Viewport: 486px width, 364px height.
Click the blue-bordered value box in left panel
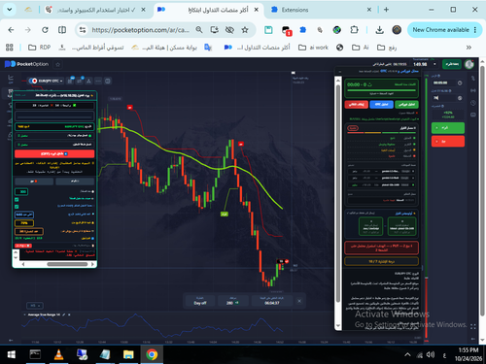click(24, 215)
